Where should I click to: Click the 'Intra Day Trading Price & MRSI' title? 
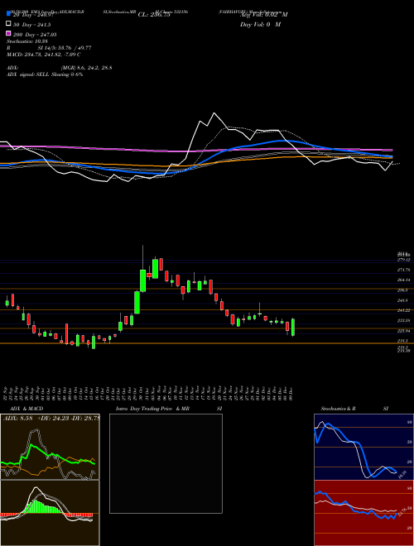click(169, 409)
